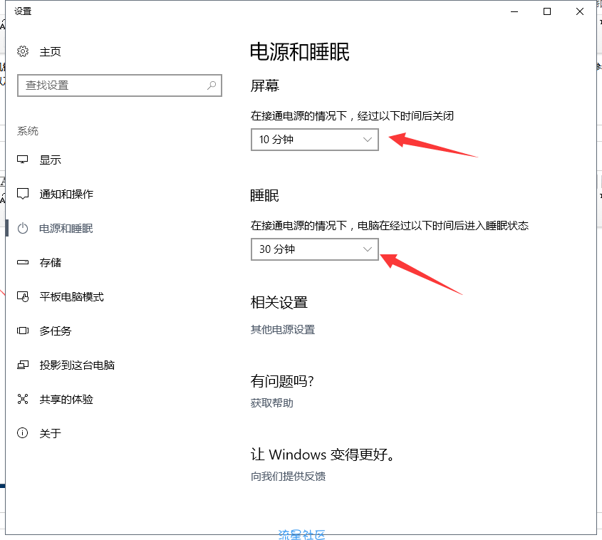Screen dimensions: 602x540
Task: Open 平板电脑模式 settings
Action: [71, 296]
